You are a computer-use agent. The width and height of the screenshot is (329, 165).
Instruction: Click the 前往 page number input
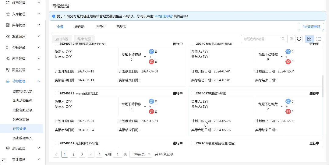(118, 154)
